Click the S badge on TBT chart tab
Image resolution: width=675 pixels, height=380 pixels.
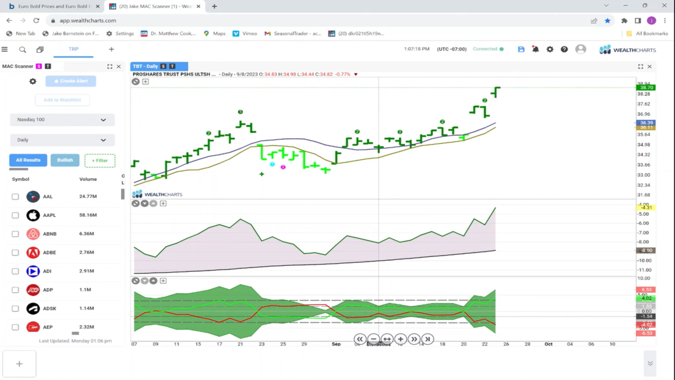[163, 66]
